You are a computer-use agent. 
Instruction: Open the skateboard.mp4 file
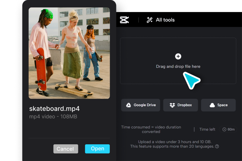(97, 149)
